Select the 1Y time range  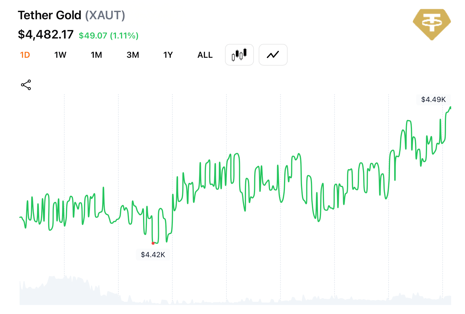click(168, 55)
